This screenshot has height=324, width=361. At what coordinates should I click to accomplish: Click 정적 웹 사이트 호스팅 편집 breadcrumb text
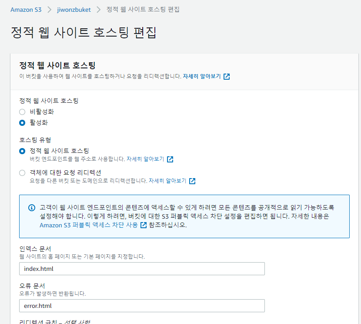click(x=143, y=10)
